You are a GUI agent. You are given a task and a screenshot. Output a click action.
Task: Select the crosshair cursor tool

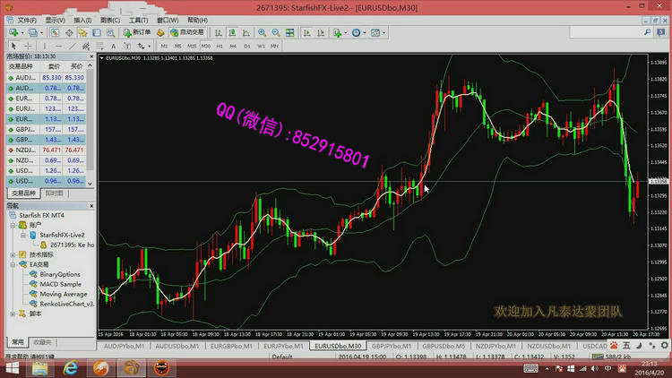click(x=28, y=46)
